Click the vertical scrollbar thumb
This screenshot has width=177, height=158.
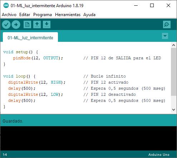tap(173, 72)
